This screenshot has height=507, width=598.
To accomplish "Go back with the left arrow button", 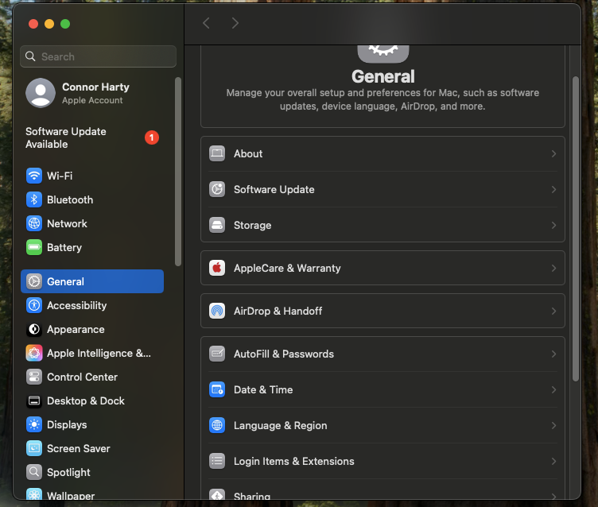I will (x=206, y=23).
